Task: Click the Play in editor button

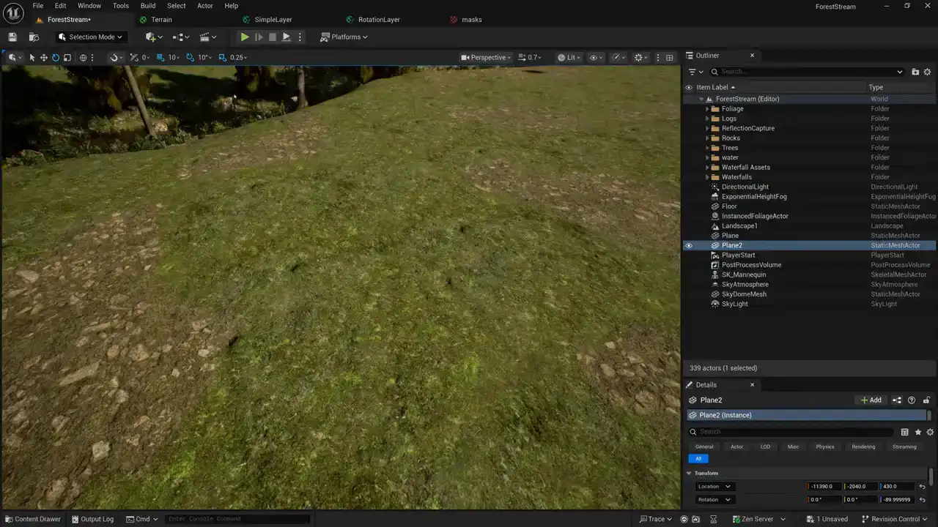Action: pos(245,37)
